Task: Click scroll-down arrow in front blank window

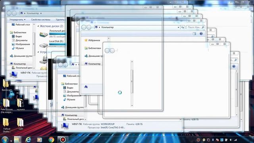Action: [132, 105]
